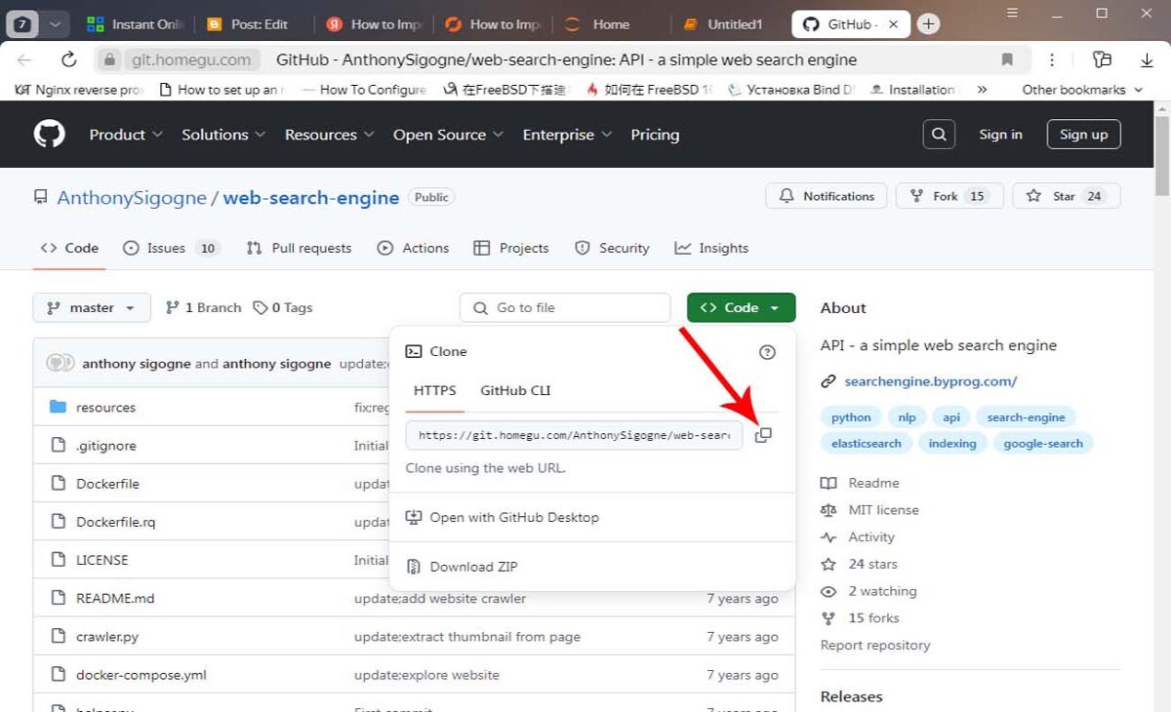Click the google-search topic tag
Image resolution: width=1171 pixels, height=712 pixels.
coord(1043,444)
